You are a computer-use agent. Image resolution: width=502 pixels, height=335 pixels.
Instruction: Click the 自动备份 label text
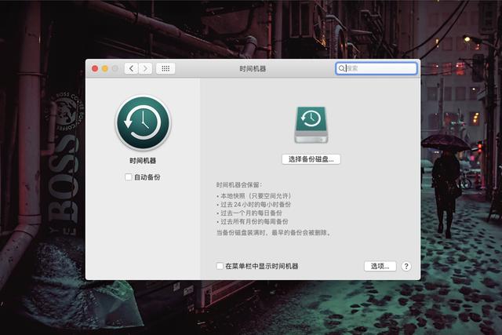point(147,177)
